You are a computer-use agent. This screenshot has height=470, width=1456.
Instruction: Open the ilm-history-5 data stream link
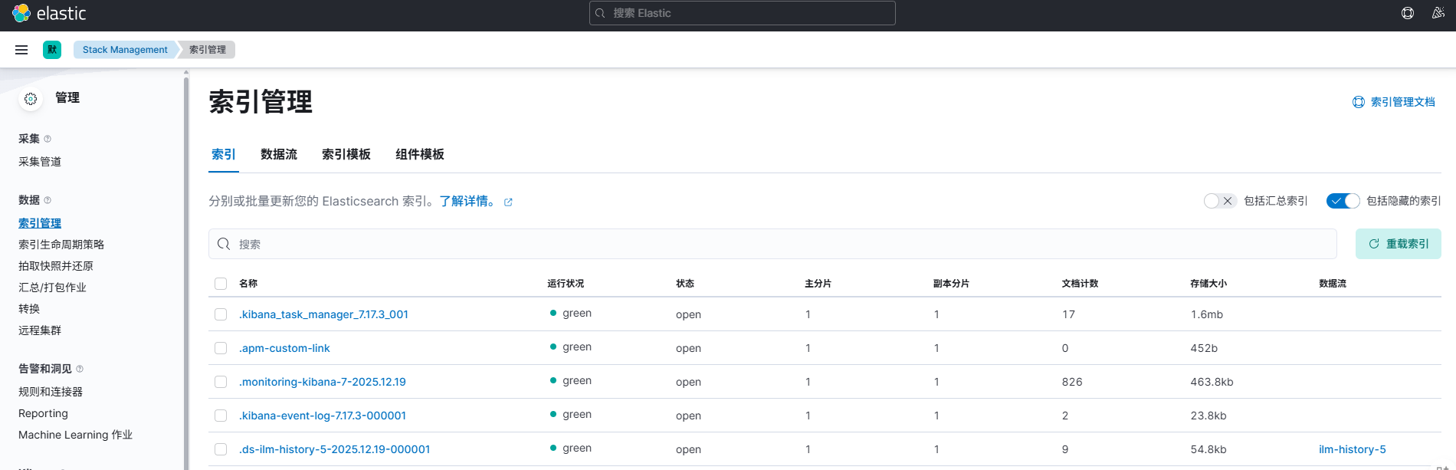point(1353,449)
